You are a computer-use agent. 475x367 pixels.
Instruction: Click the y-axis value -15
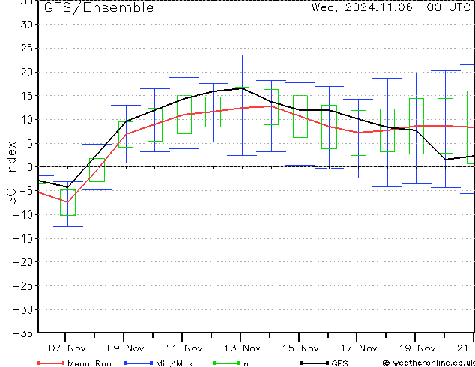tap(23, 239)
